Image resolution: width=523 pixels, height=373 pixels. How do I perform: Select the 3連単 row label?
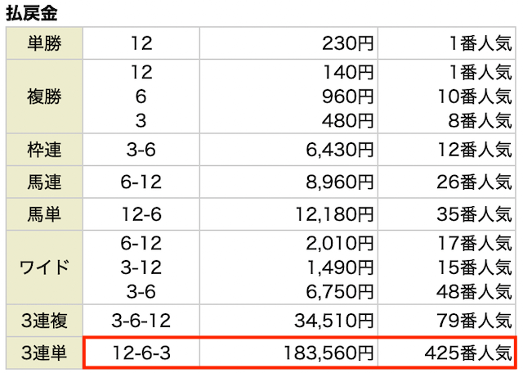click(x=44, y=353)
